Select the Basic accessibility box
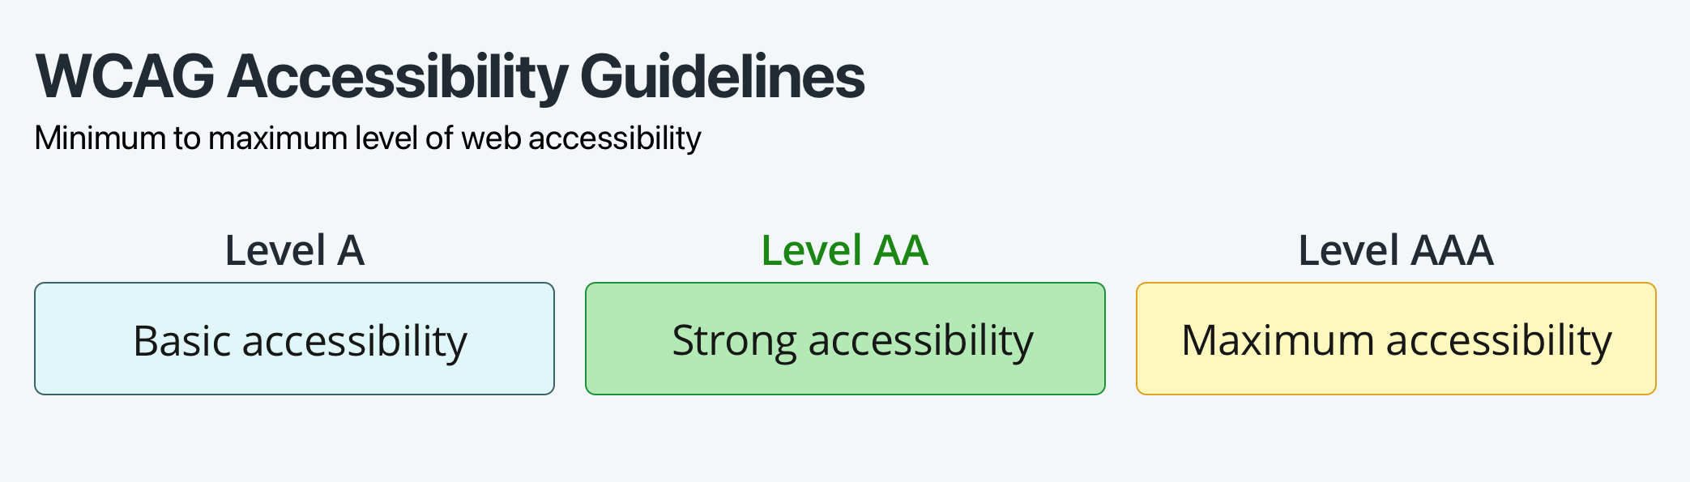The width and height of the screenshot is (1690, 482). [x=295, y=339]
